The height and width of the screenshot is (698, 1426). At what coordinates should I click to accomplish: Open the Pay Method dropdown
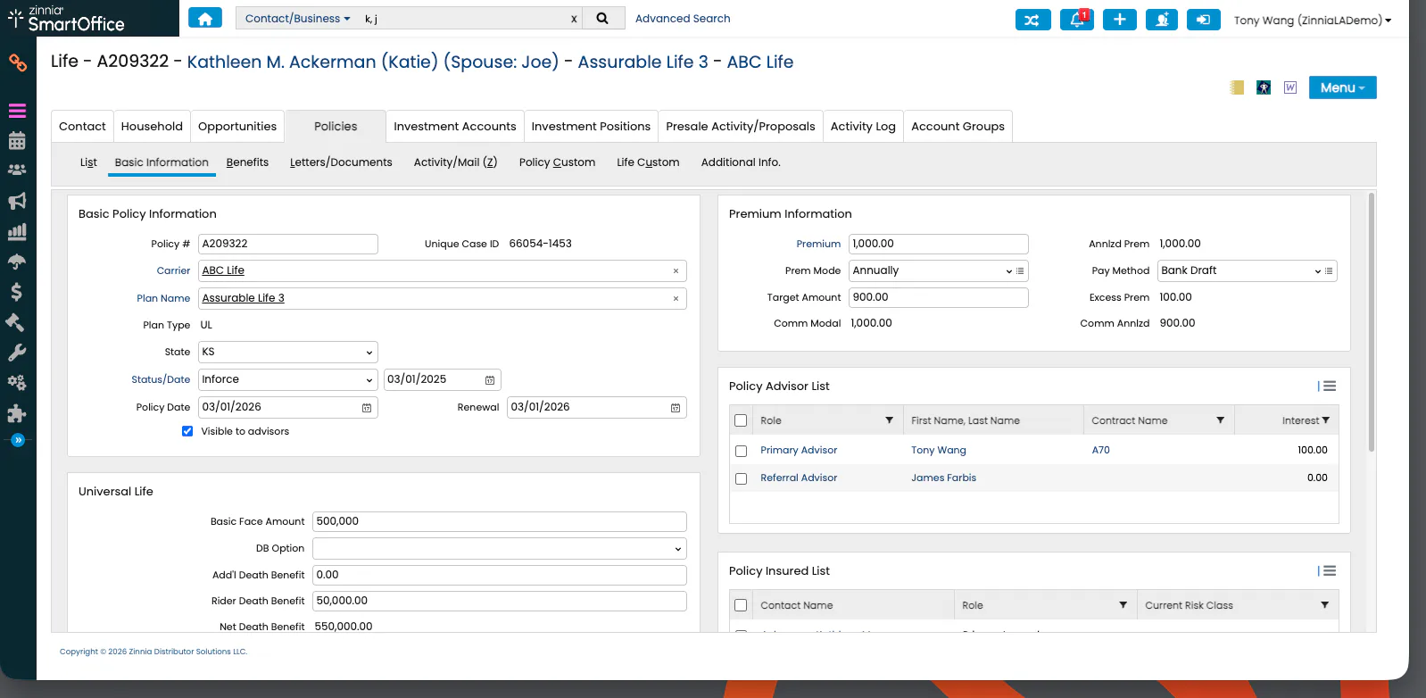1248,270
